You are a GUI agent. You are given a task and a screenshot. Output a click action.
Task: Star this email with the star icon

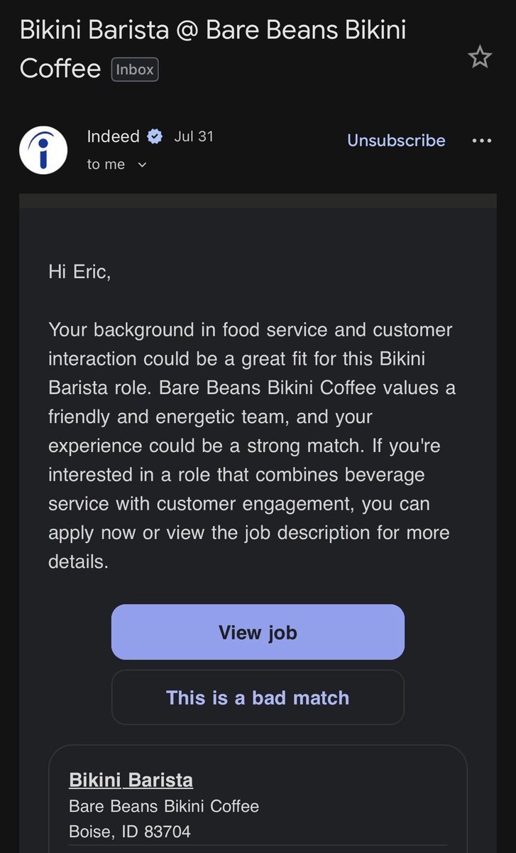(x=480, y=57)
